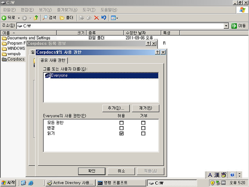Click help button in Corpdocs 등록 정보 window

coord(148,43)
